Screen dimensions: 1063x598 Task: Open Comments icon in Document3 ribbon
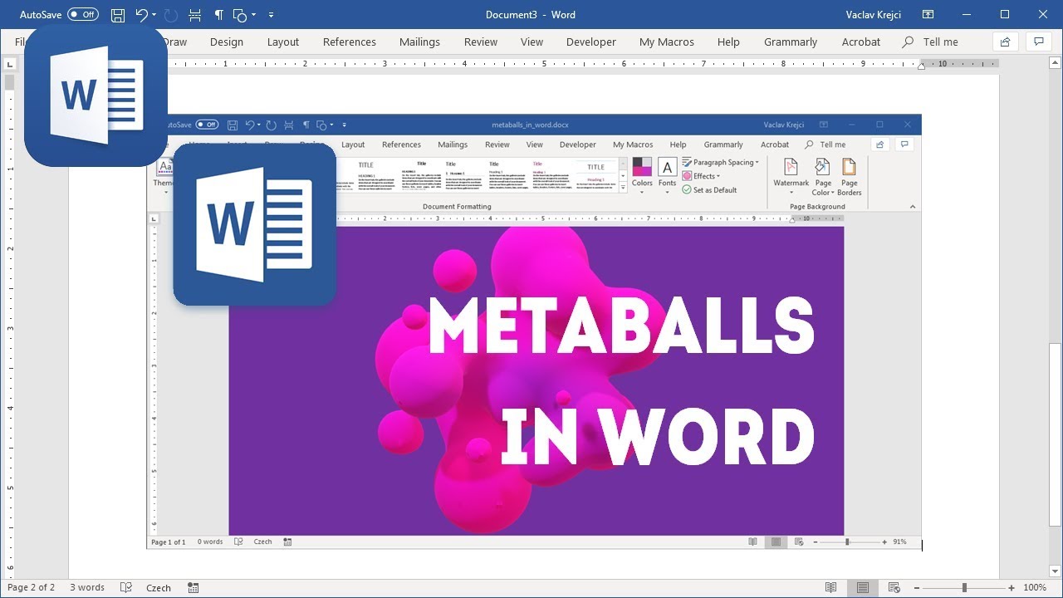[x=1038, y=42]
